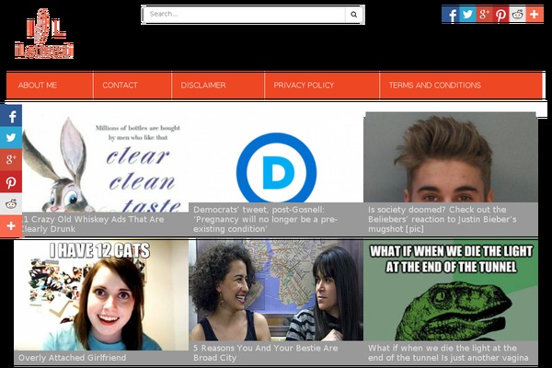552x368 pixels.
Task: Open Crazy Old Whiskey Ads article link
Action: [x=93, y=224]
